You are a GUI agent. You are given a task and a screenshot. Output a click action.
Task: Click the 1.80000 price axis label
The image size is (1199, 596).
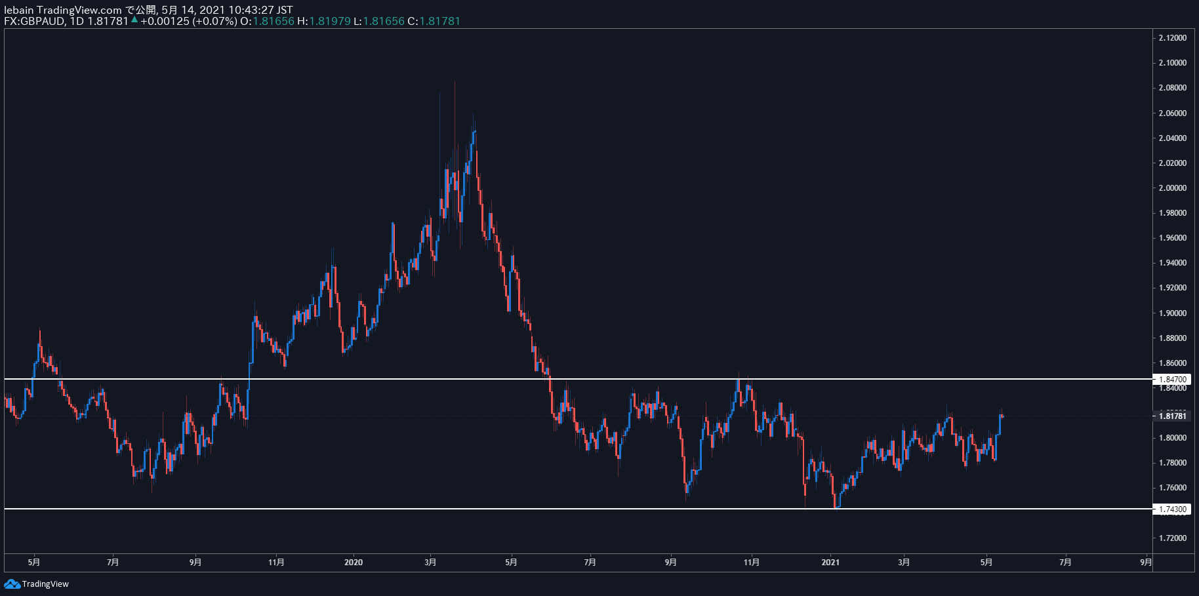[1172, 437]
